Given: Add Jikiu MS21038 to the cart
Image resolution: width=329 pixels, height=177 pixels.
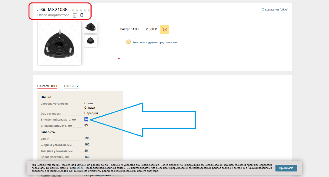Looking at the screenshot, I should (x=164, y=29).
